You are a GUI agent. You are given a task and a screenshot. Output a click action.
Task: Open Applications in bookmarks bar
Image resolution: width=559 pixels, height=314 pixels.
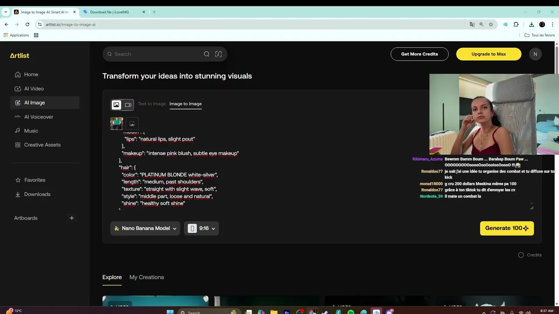tap(16, 35)
